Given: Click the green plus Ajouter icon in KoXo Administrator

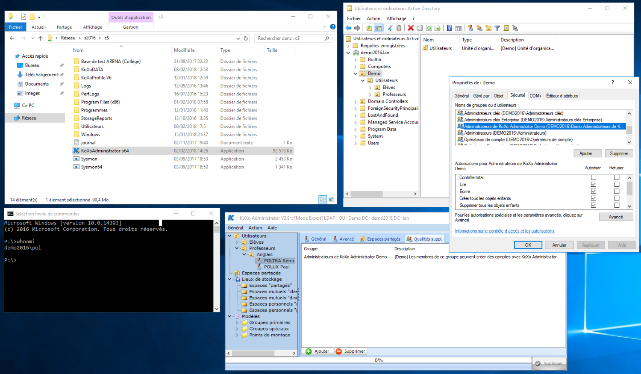Looking at the screenshot, I should (309, 351).
